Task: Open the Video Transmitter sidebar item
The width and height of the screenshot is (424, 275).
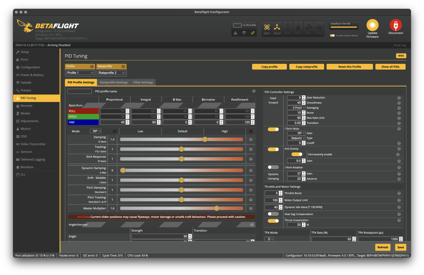Action: tap(33, 144)
